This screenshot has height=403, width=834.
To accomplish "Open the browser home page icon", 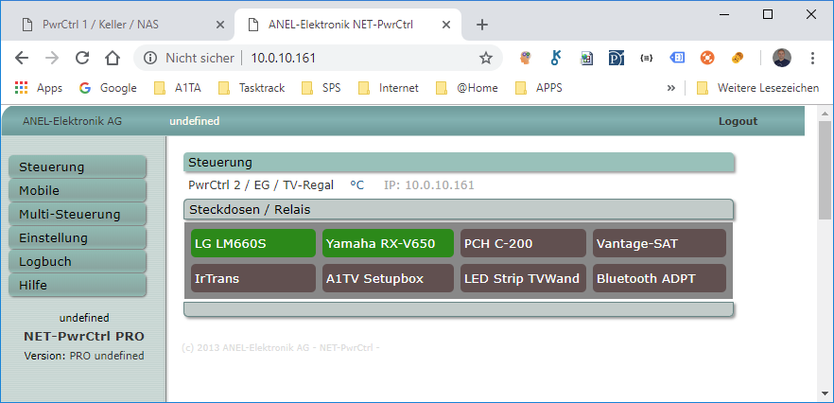I will [113, 58].
